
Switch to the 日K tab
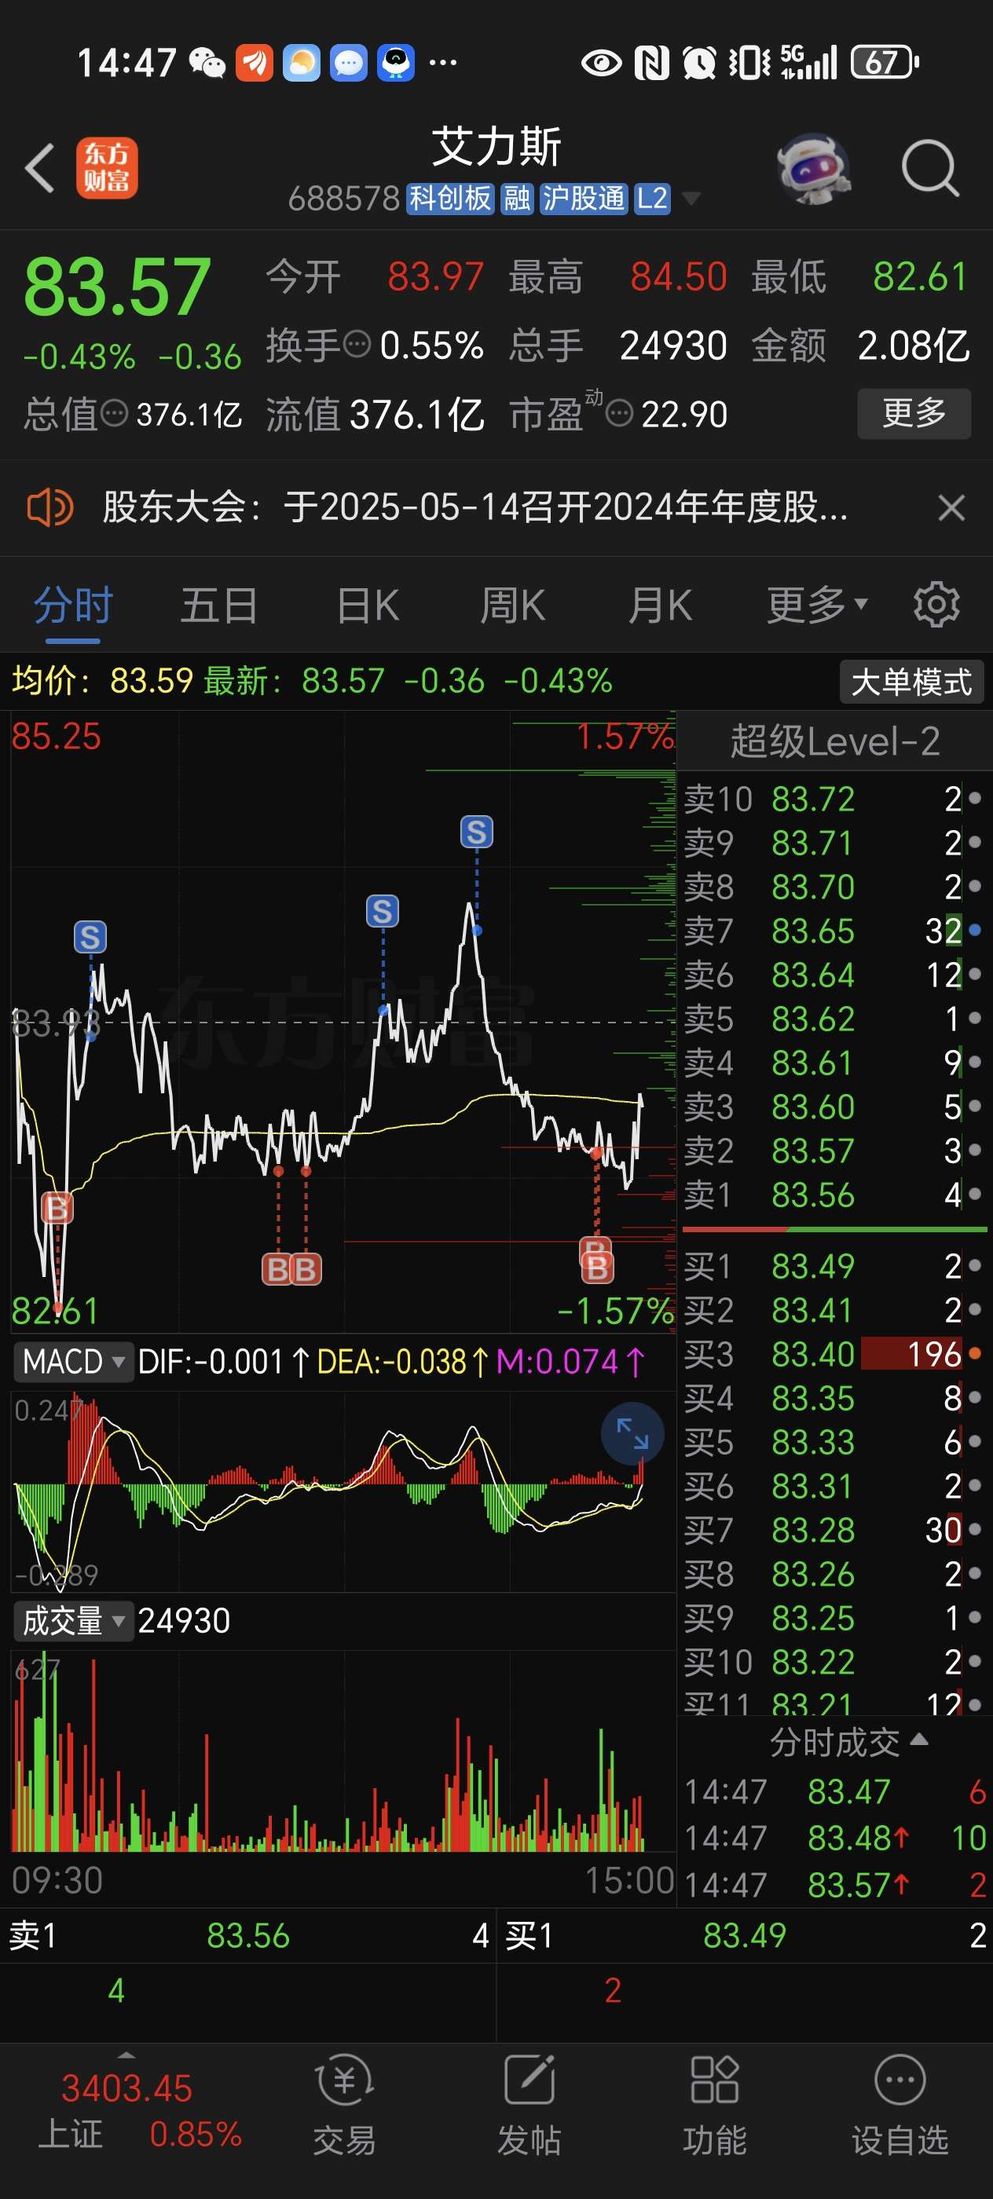coord(368,606)
